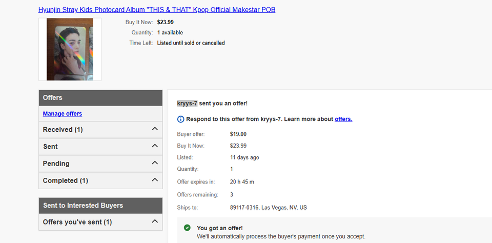The image size is (492, 243).
Task: Collapse the Offers you've sent (1) chevron
Action: click(155, 221)
